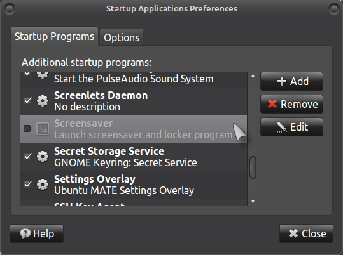
Task: Click the scroll down arrow of program list
Action: 253,201
